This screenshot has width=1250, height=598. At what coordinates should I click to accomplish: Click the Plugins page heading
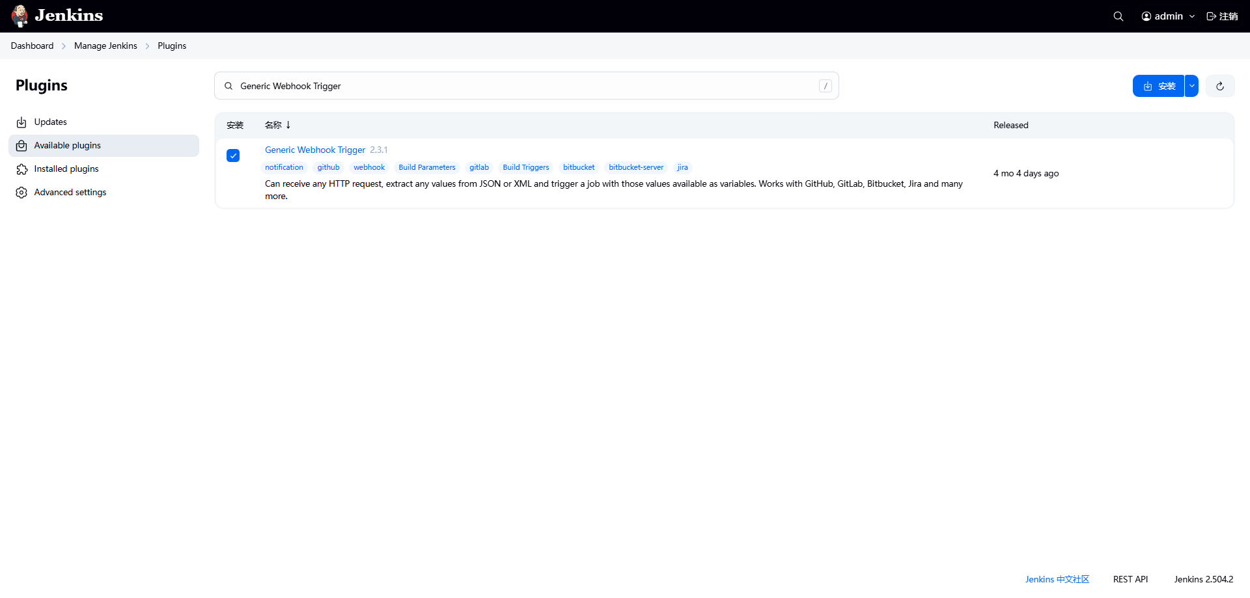point(42,85)
